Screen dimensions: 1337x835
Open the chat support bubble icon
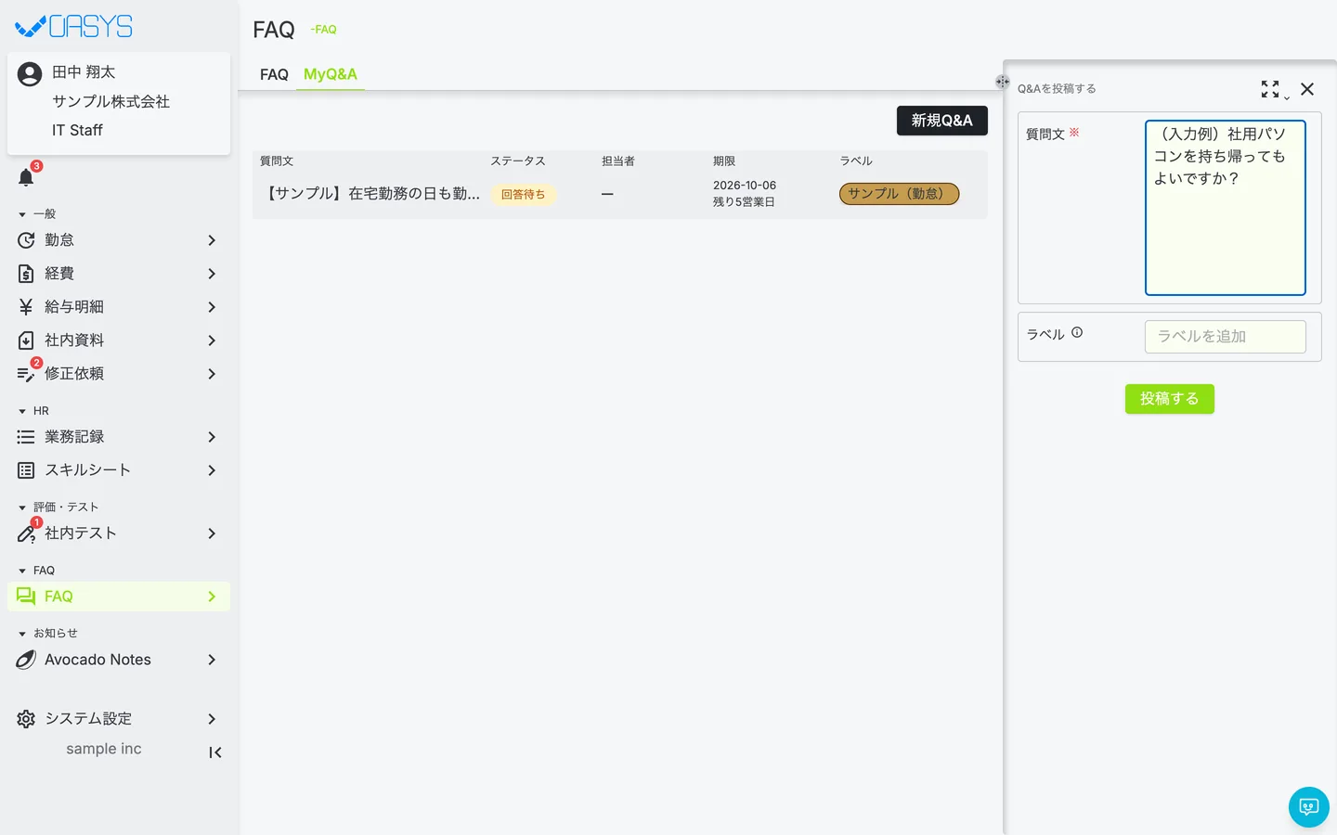click(1309, 807)
